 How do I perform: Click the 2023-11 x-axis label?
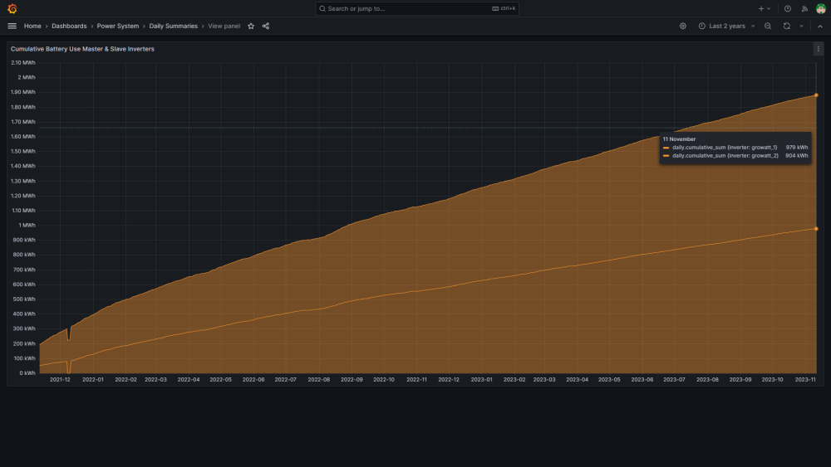(805, 380)
